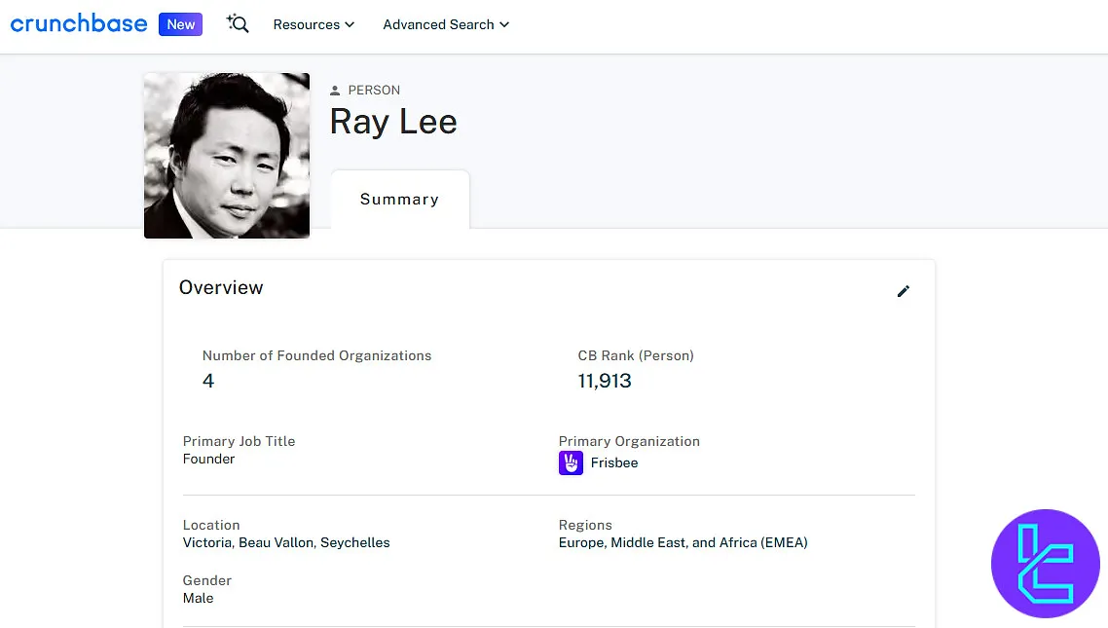
Task: Click the New badge button
Action: (x=180, y=24)
